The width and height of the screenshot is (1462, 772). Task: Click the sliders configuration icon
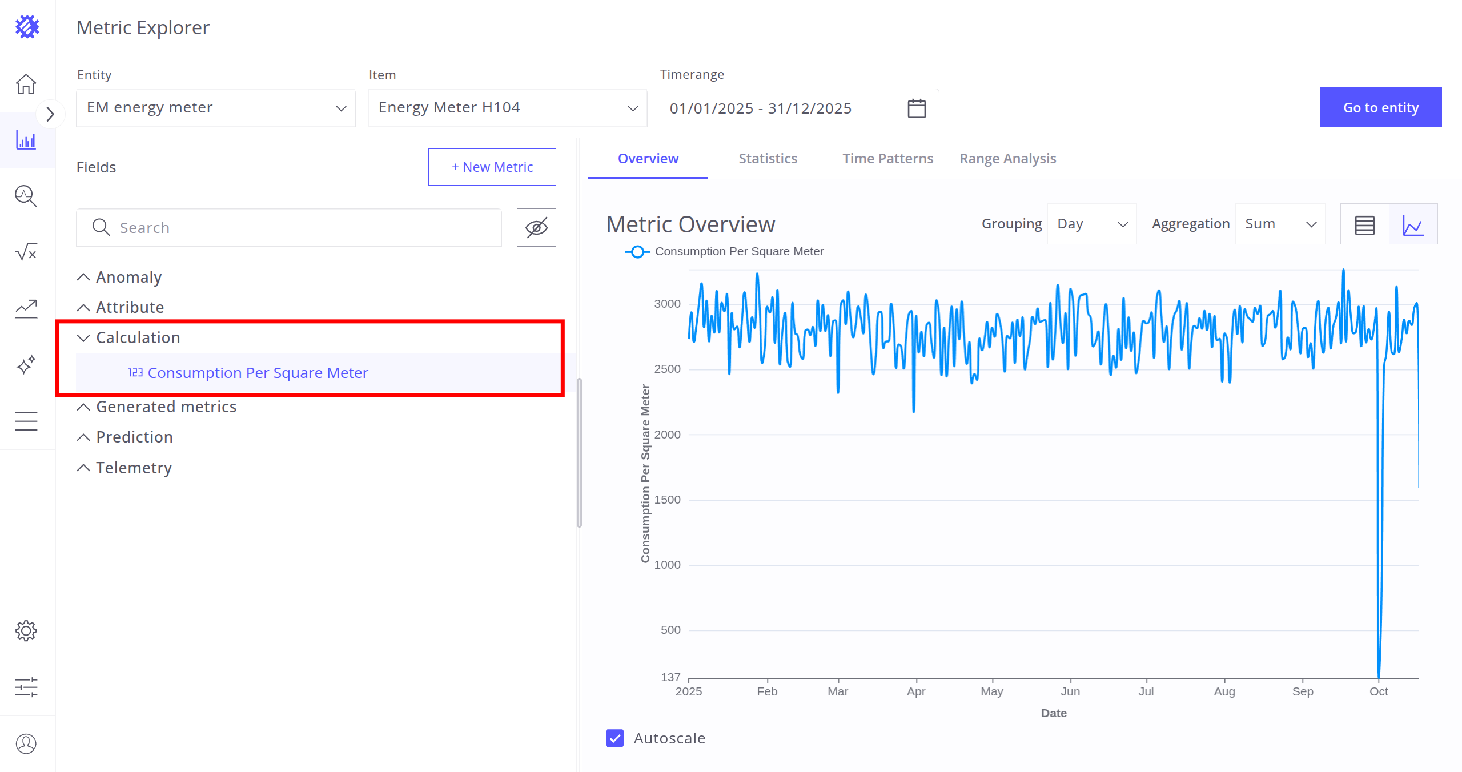(26, 687)
